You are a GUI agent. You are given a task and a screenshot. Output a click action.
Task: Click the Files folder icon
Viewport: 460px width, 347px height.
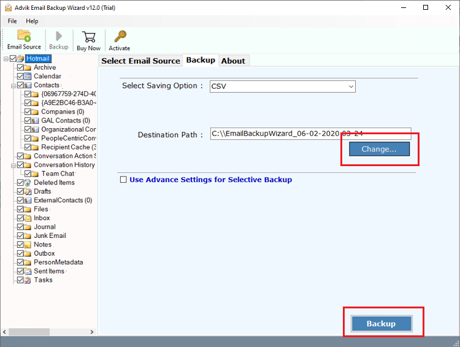(x=28, y=210)
